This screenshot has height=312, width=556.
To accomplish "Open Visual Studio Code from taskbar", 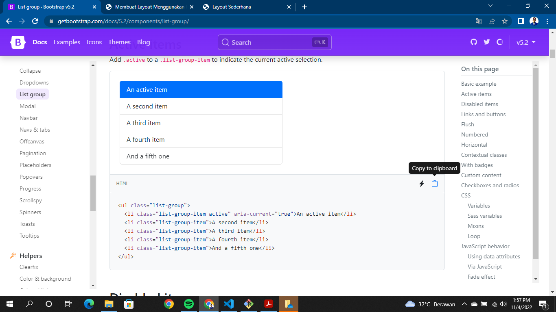I will click(228, 304).
